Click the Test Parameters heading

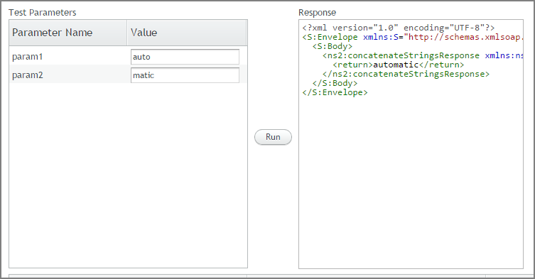[43, 13]
